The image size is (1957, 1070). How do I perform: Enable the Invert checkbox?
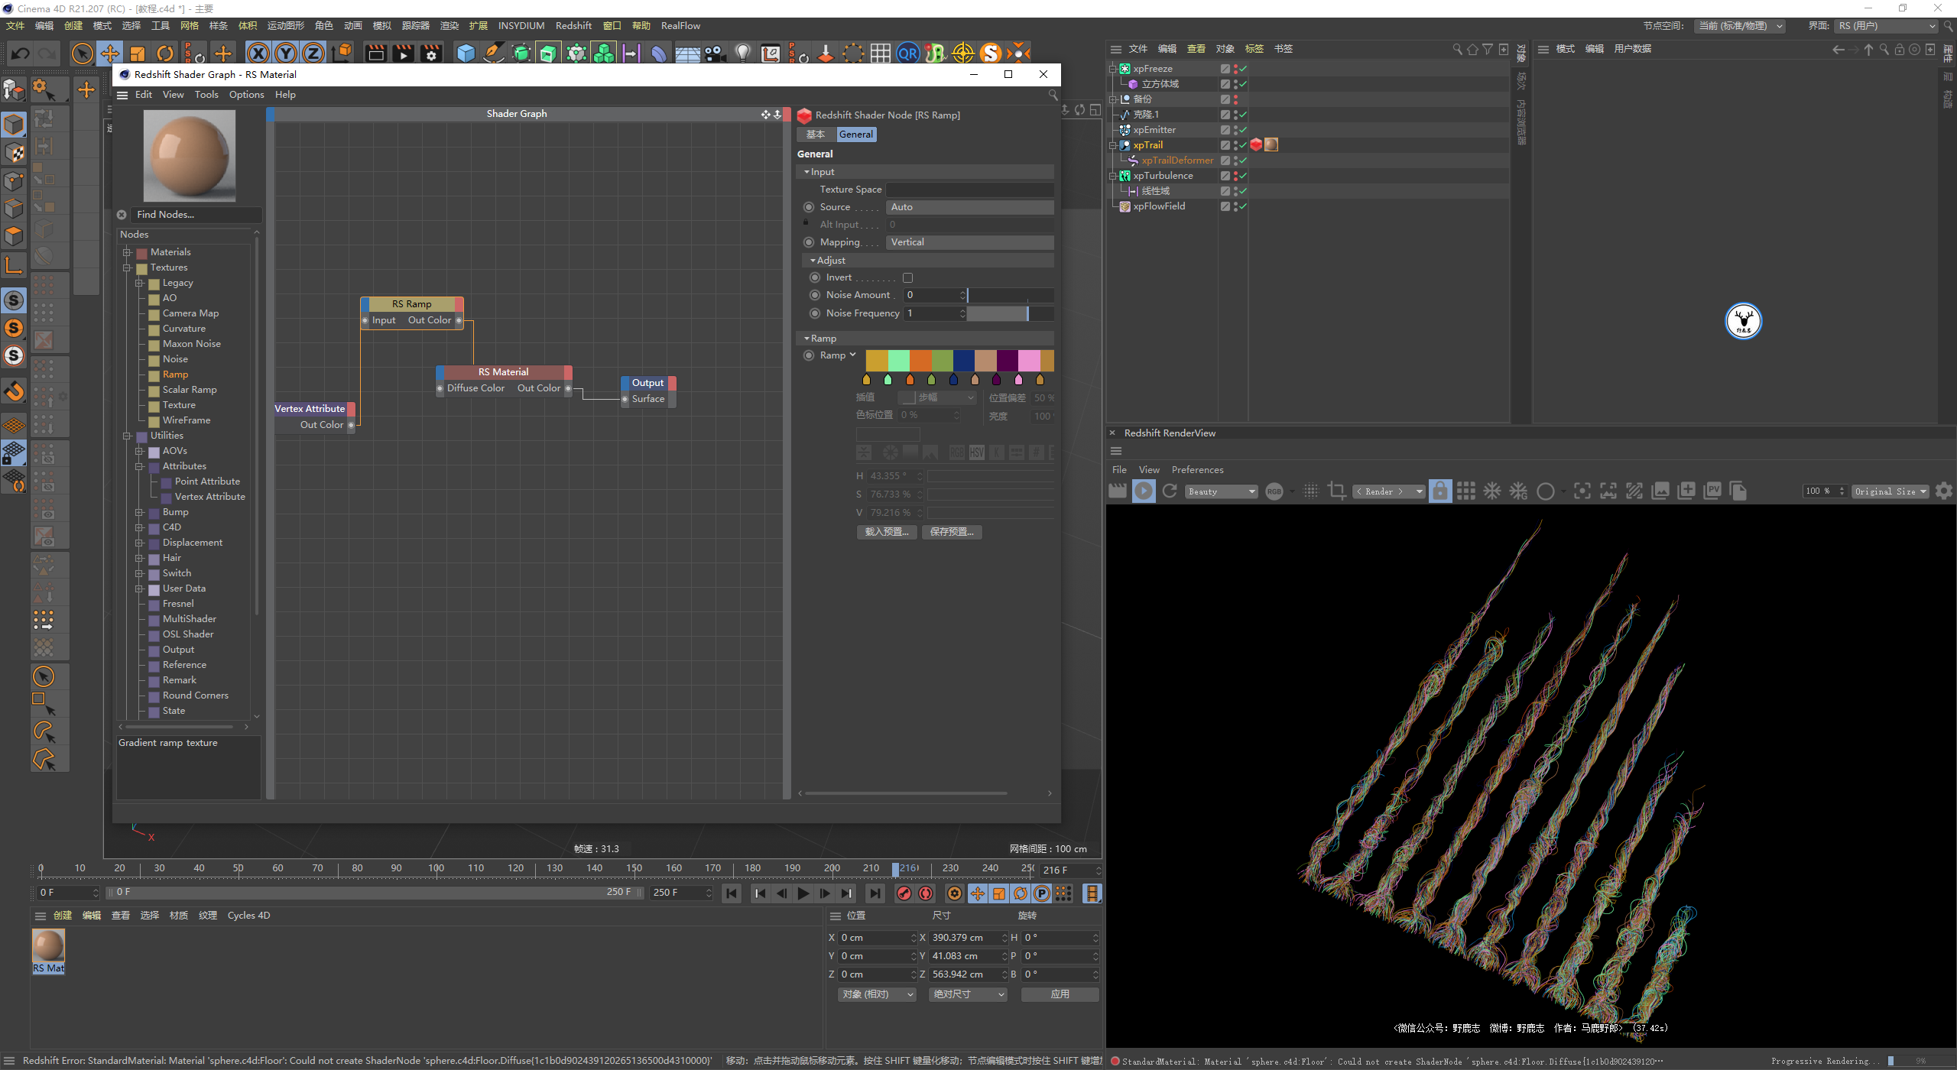coord(907,278)
